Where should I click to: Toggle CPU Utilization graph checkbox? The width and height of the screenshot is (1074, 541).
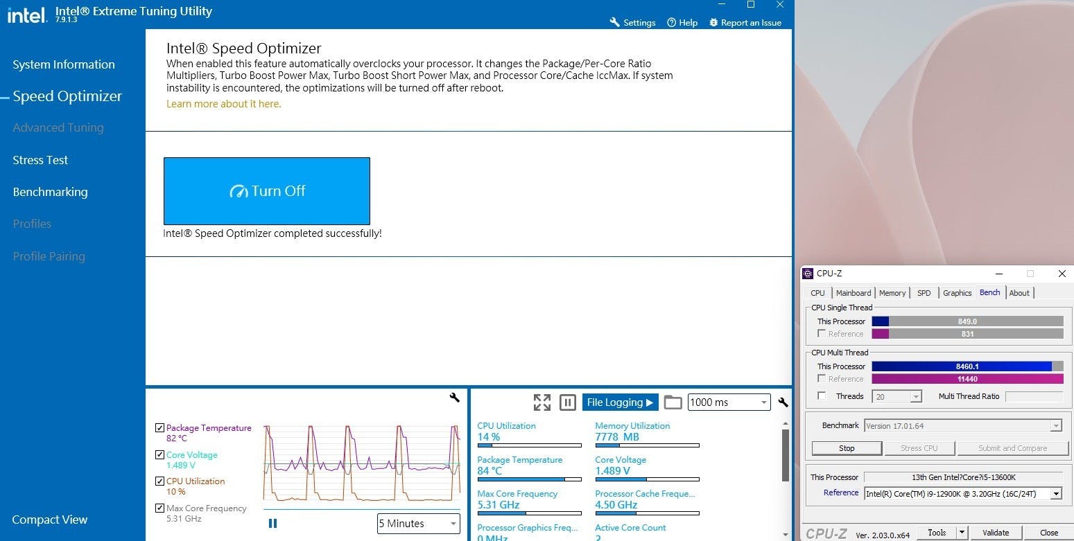(x=160, y=481)
